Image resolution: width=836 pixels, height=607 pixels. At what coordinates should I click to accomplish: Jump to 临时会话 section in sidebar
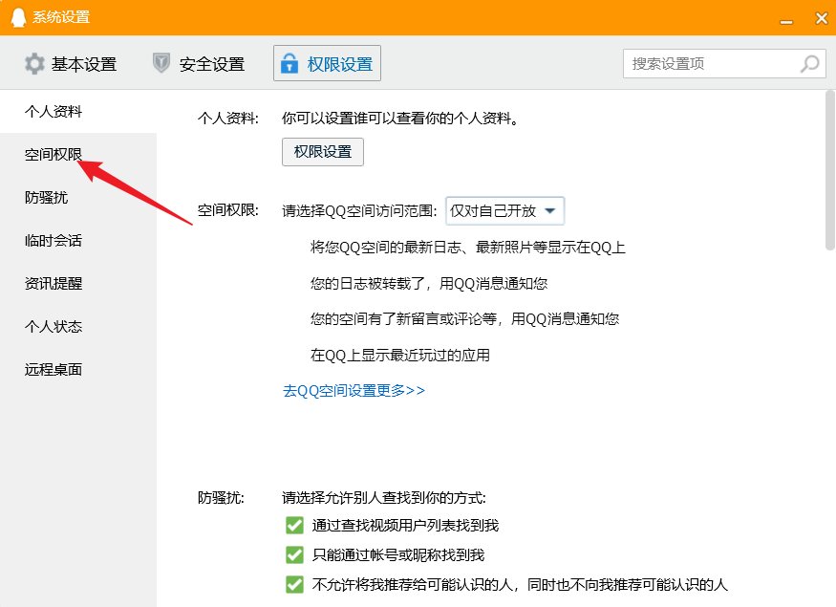tap(78, 241)
